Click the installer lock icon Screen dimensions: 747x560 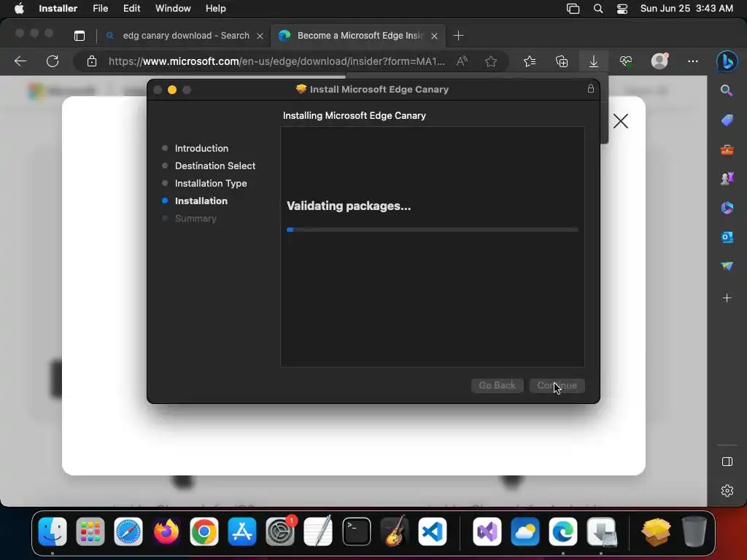pos(591,88)
